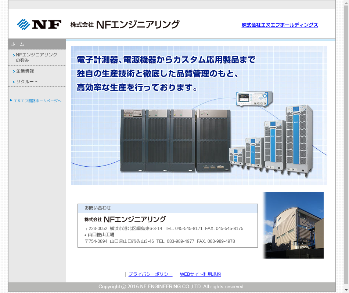Click the banner headline text 電子計測器、電源機器
The height and width of the screenshot is (293, 349).
tap(166, 60)
